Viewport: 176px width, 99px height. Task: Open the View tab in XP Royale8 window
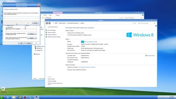click(50, 15)
